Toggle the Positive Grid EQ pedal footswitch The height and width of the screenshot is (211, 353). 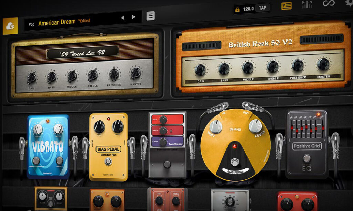tap(307, 158)
